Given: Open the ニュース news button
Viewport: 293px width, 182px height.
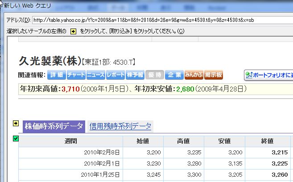Looking at the screenshot, I should [96, 75].
